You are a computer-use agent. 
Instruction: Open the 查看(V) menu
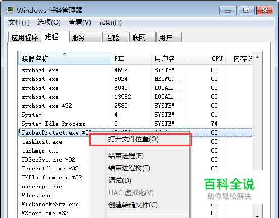pyautogui.click(x=80, y=22)
